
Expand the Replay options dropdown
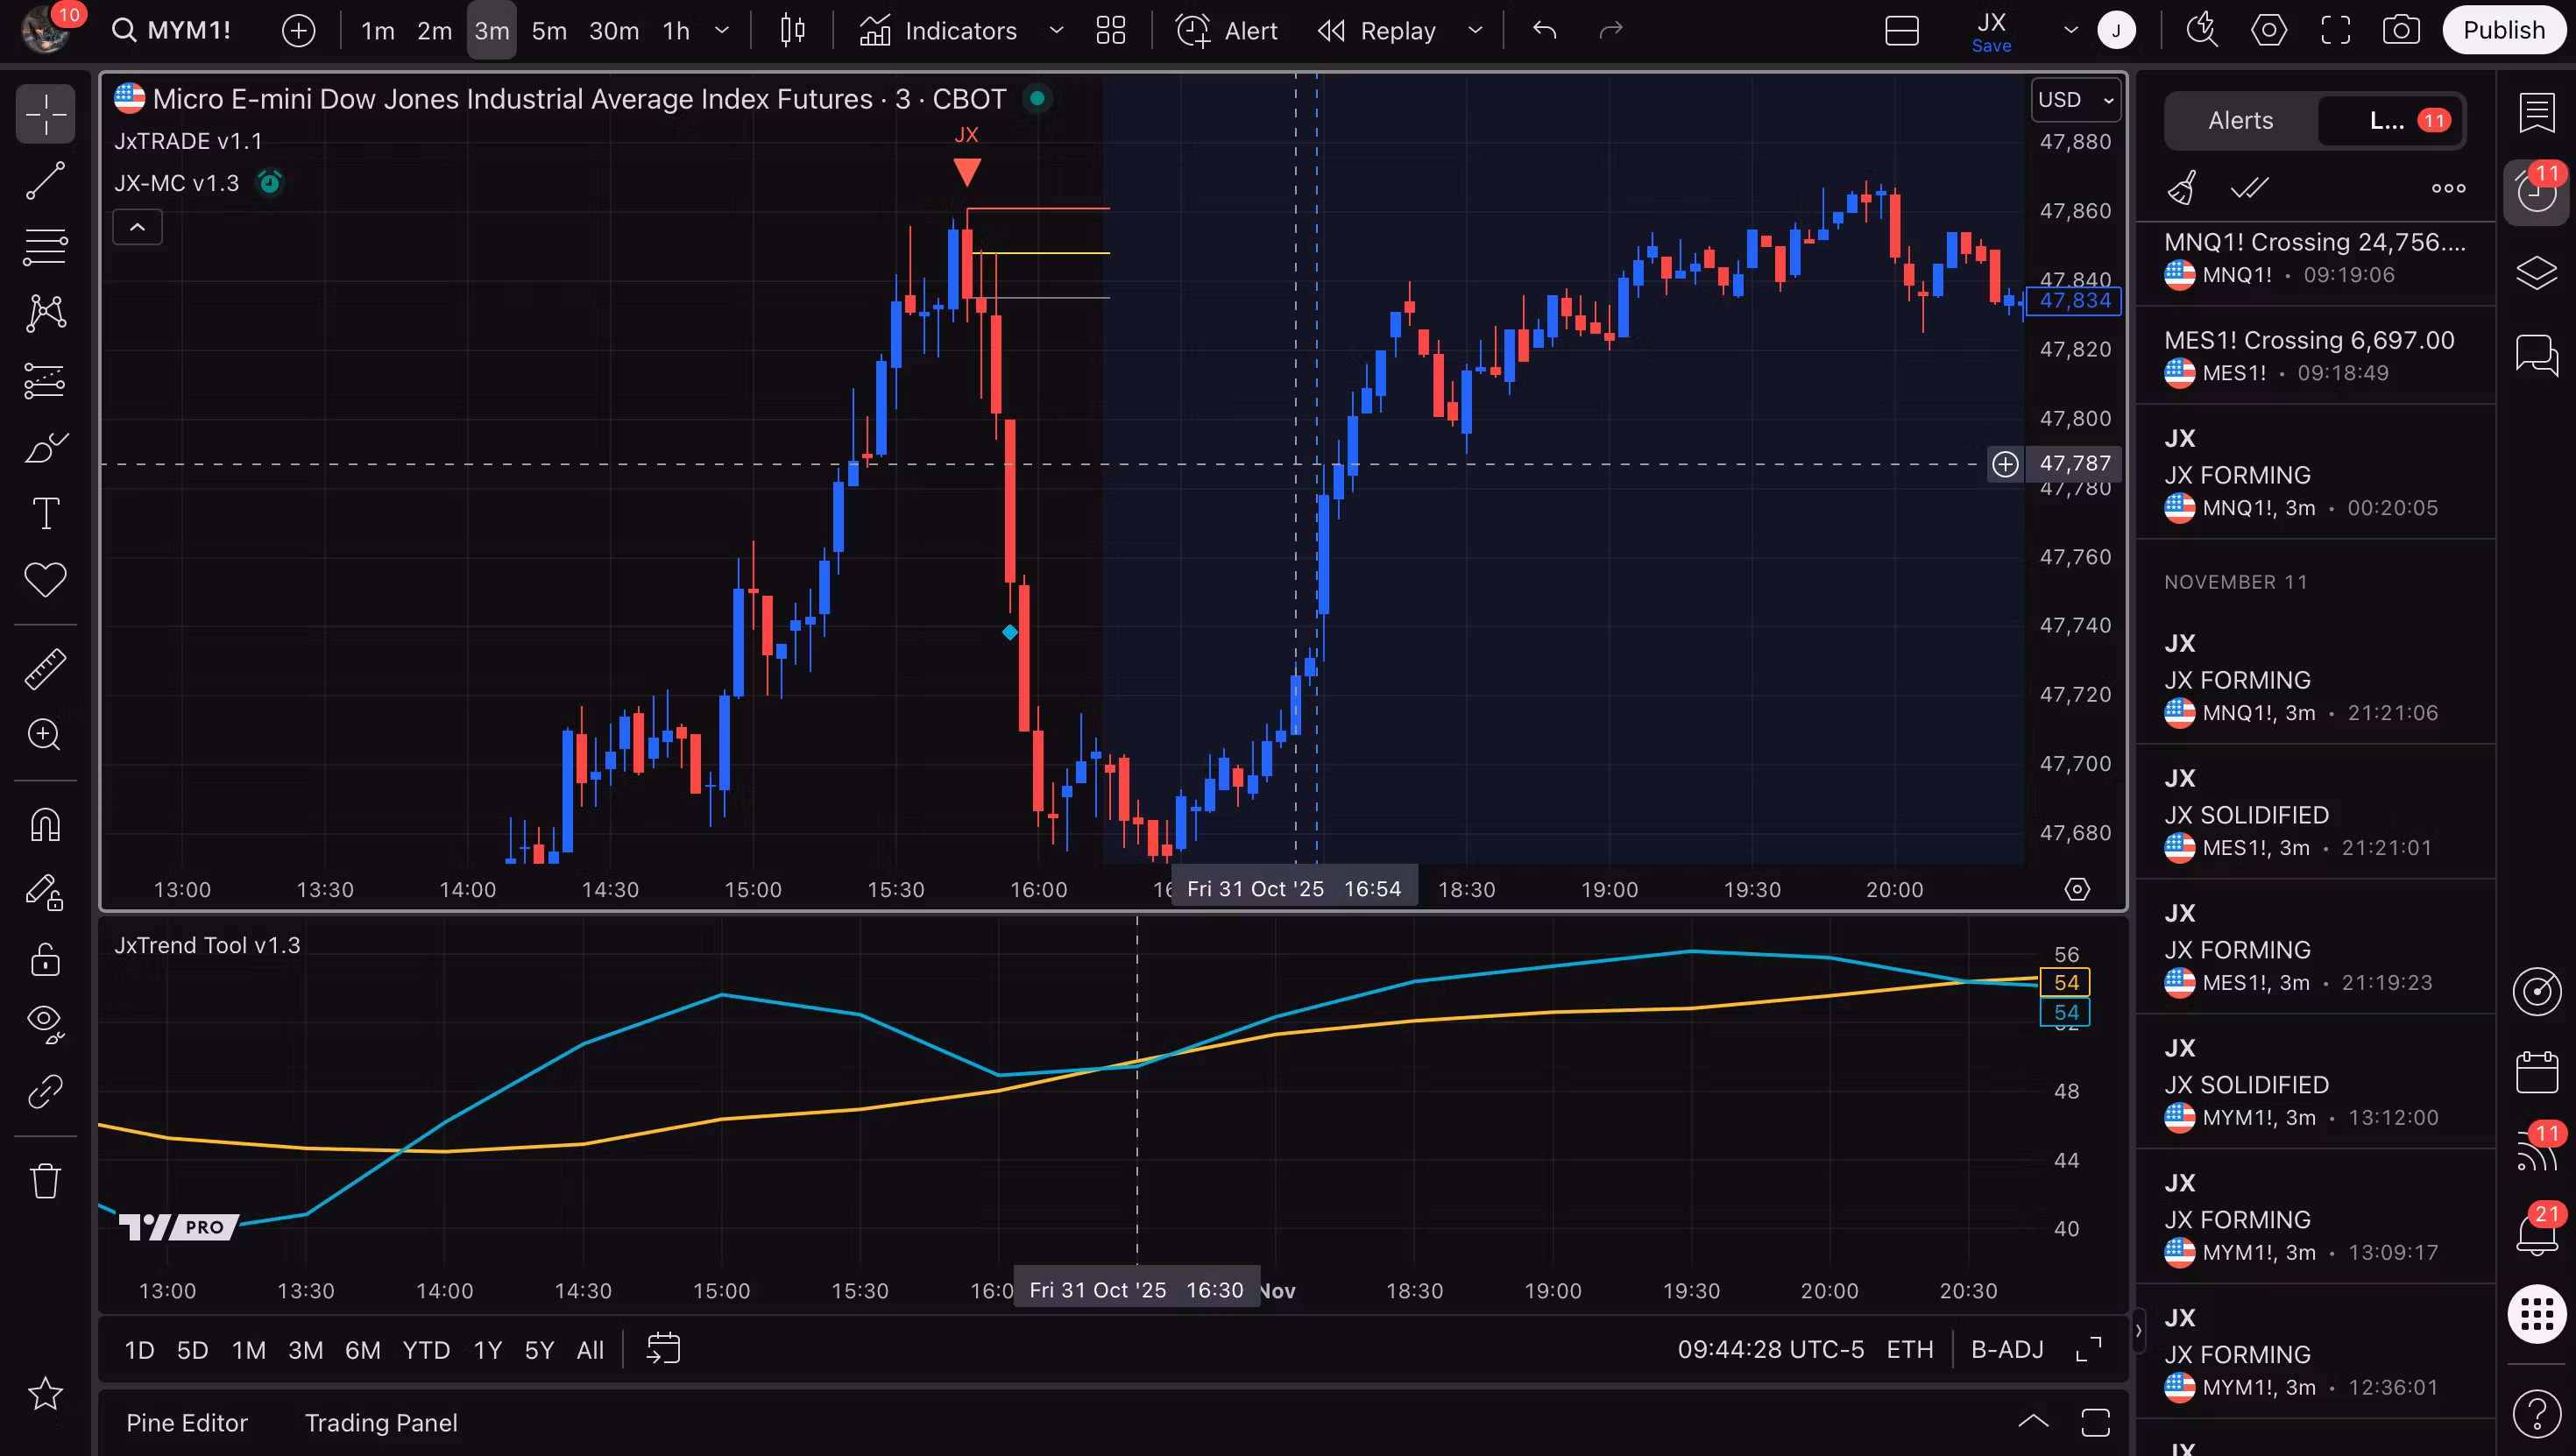[1475, 31]
